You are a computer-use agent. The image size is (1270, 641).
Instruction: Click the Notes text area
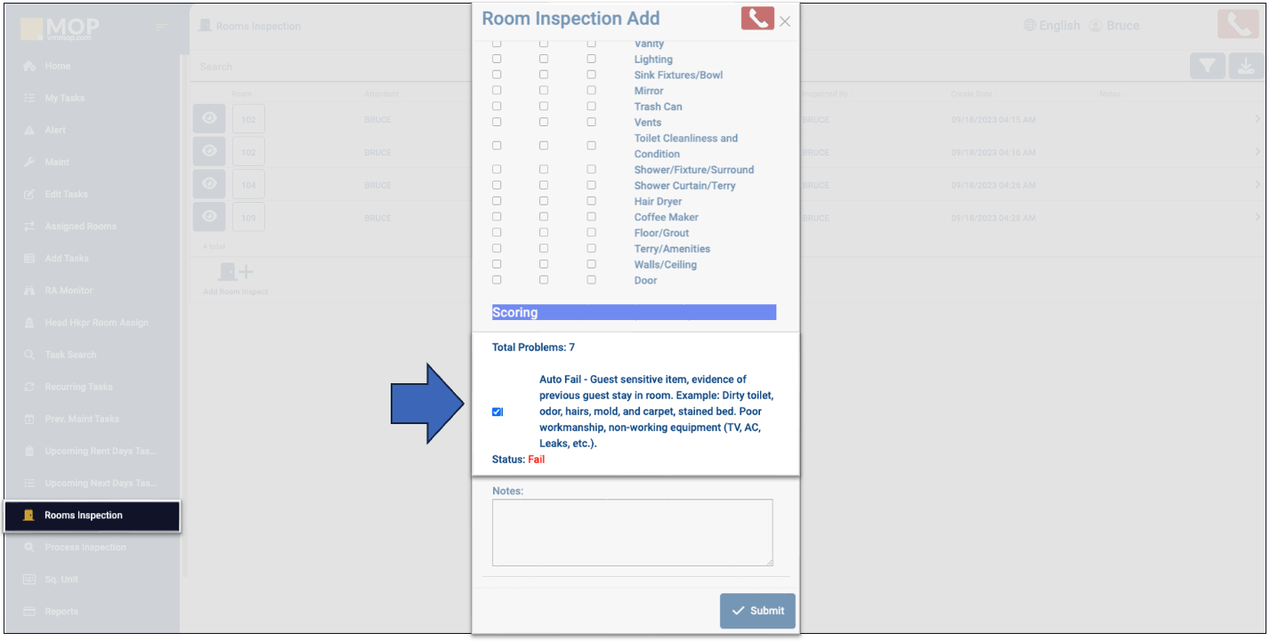[x=632, y=532]
